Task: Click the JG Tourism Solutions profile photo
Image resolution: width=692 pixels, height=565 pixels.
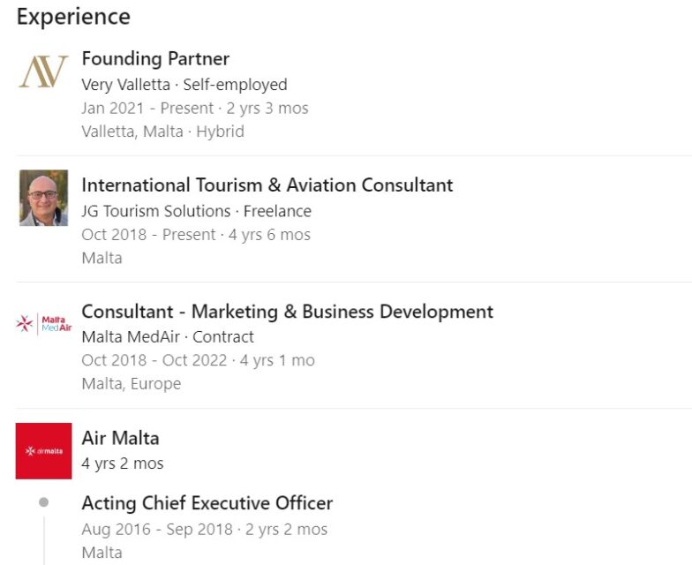Action: [x=43, y=198]
